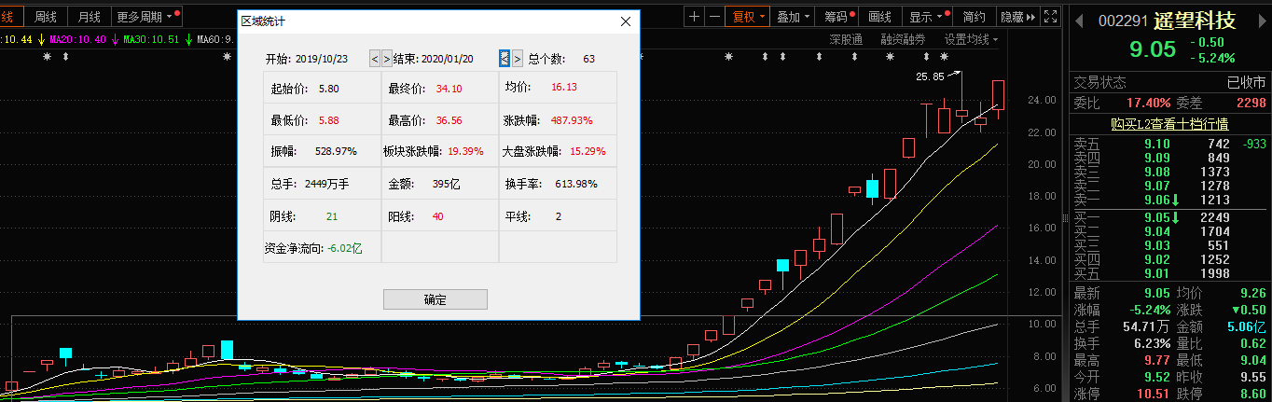The image size is (1272, 402).
Task: Click stock name 遥望科技
Action: click(1196, 21)
